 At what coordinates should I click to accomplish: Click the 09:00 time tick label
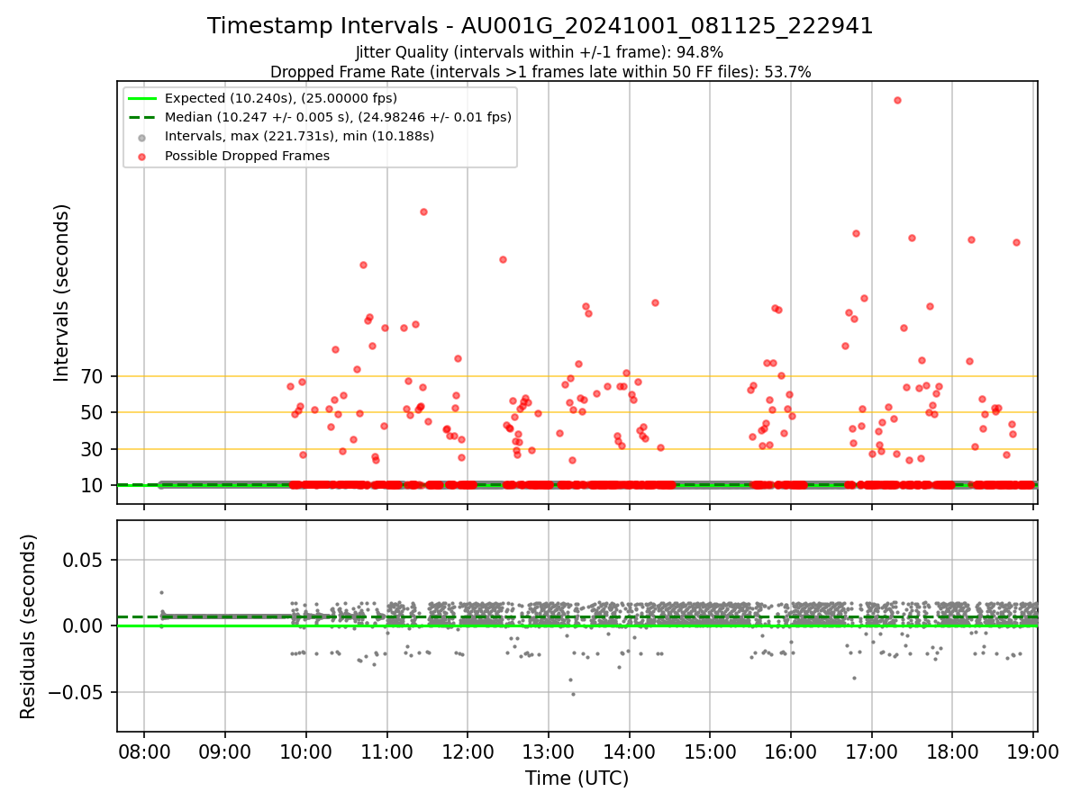(x=225, y=750)
